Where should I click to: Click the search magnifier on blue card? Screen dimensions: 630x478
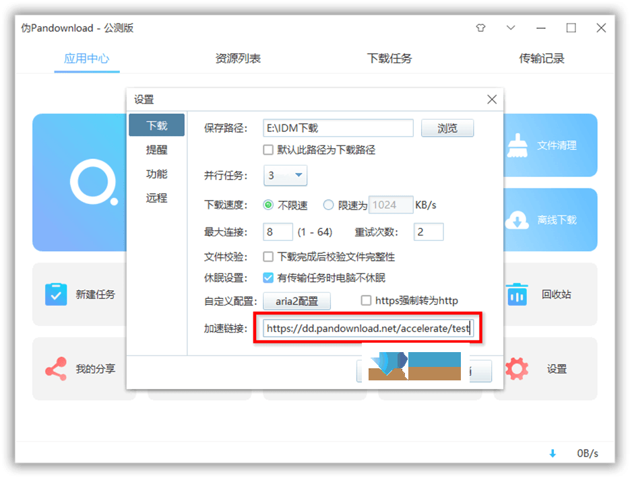coord(94,182)
